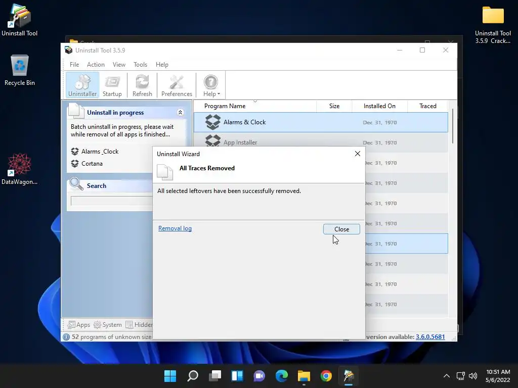Open the Action menu
Screen dimensions: 518x388
tap(96, 65)
